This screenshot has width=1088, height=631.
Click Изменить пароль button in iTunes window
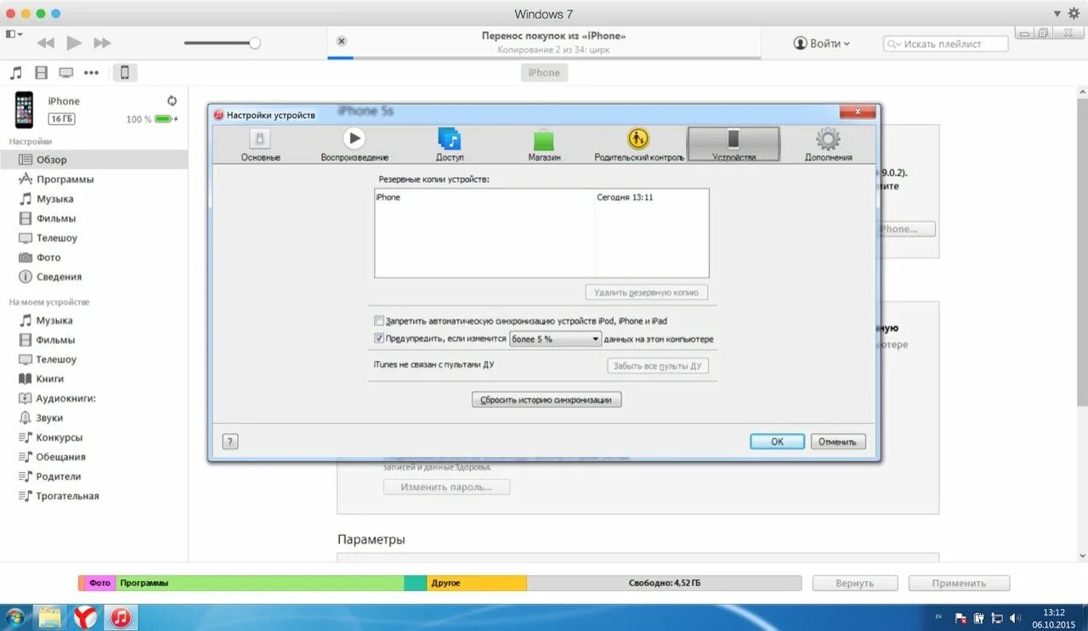(x=446, y=487)
